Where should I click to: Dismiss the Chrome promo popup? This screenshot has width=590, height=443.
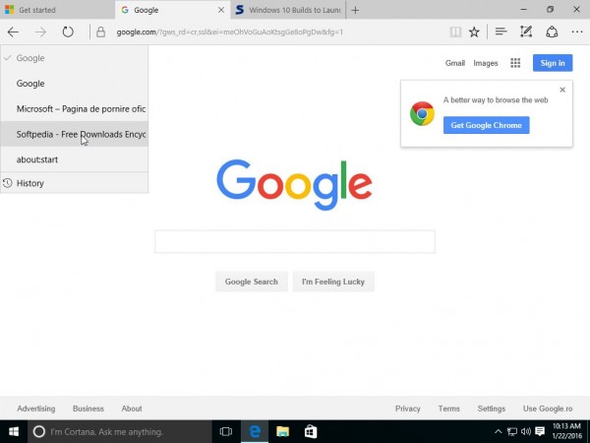(562, 90)
